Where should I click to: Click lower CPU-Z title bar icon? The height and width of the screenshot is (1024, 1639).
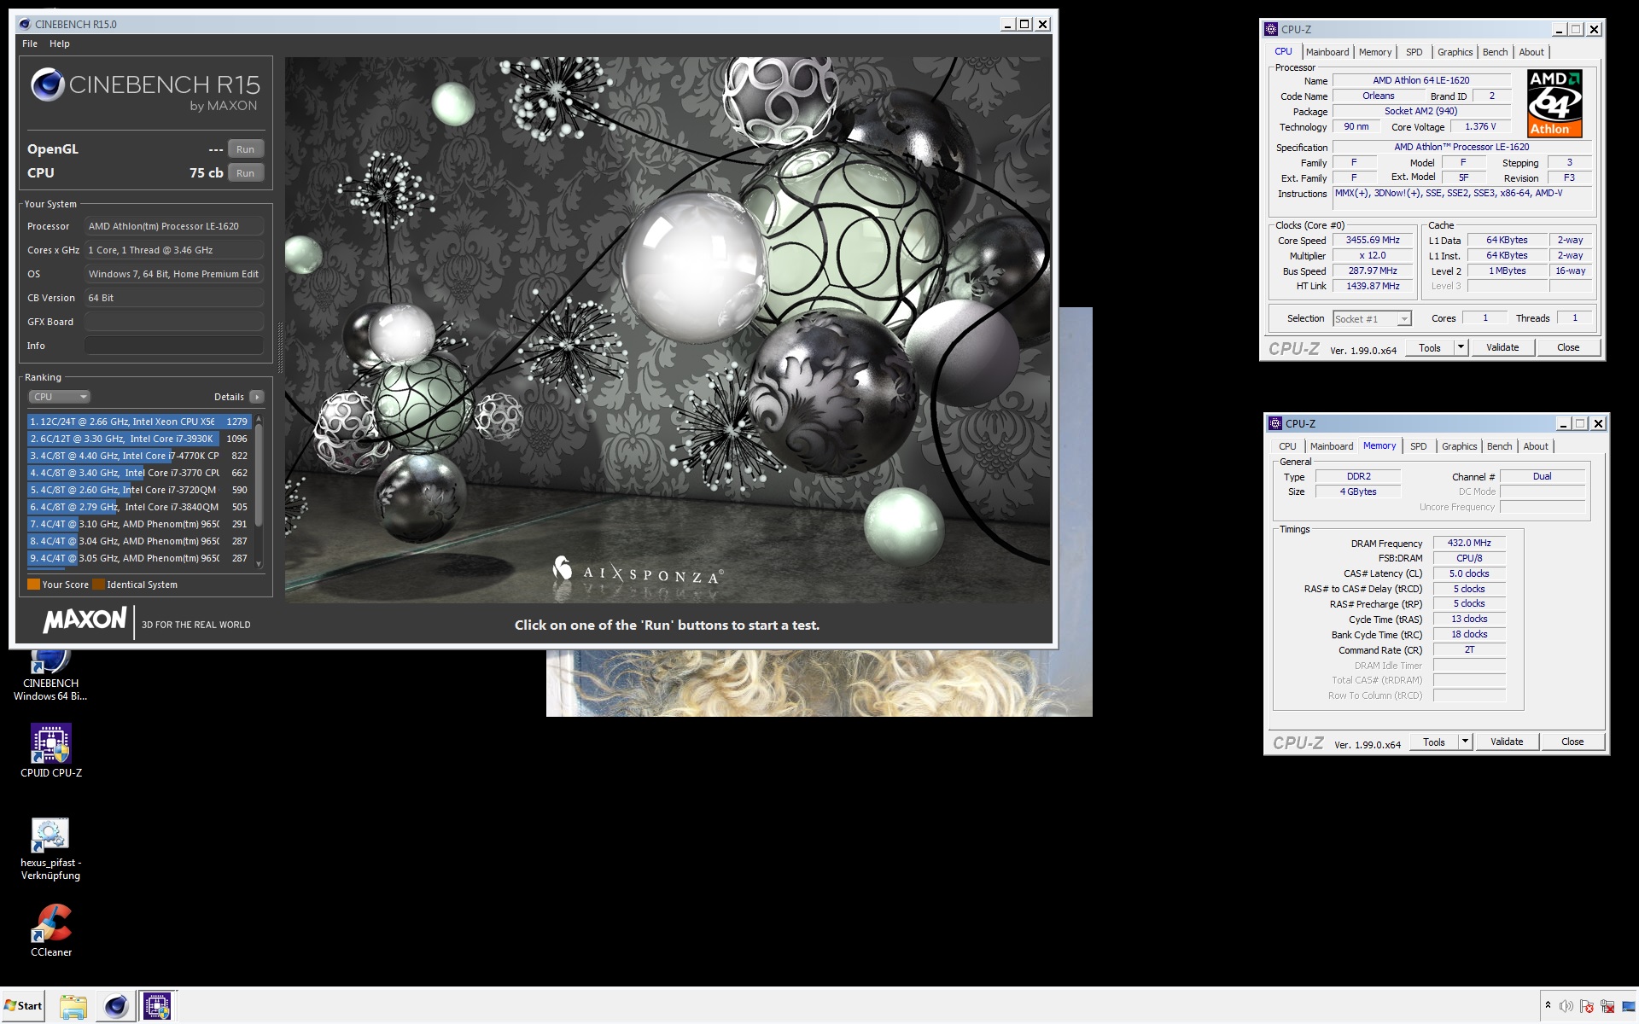(x=1275, y=423)
